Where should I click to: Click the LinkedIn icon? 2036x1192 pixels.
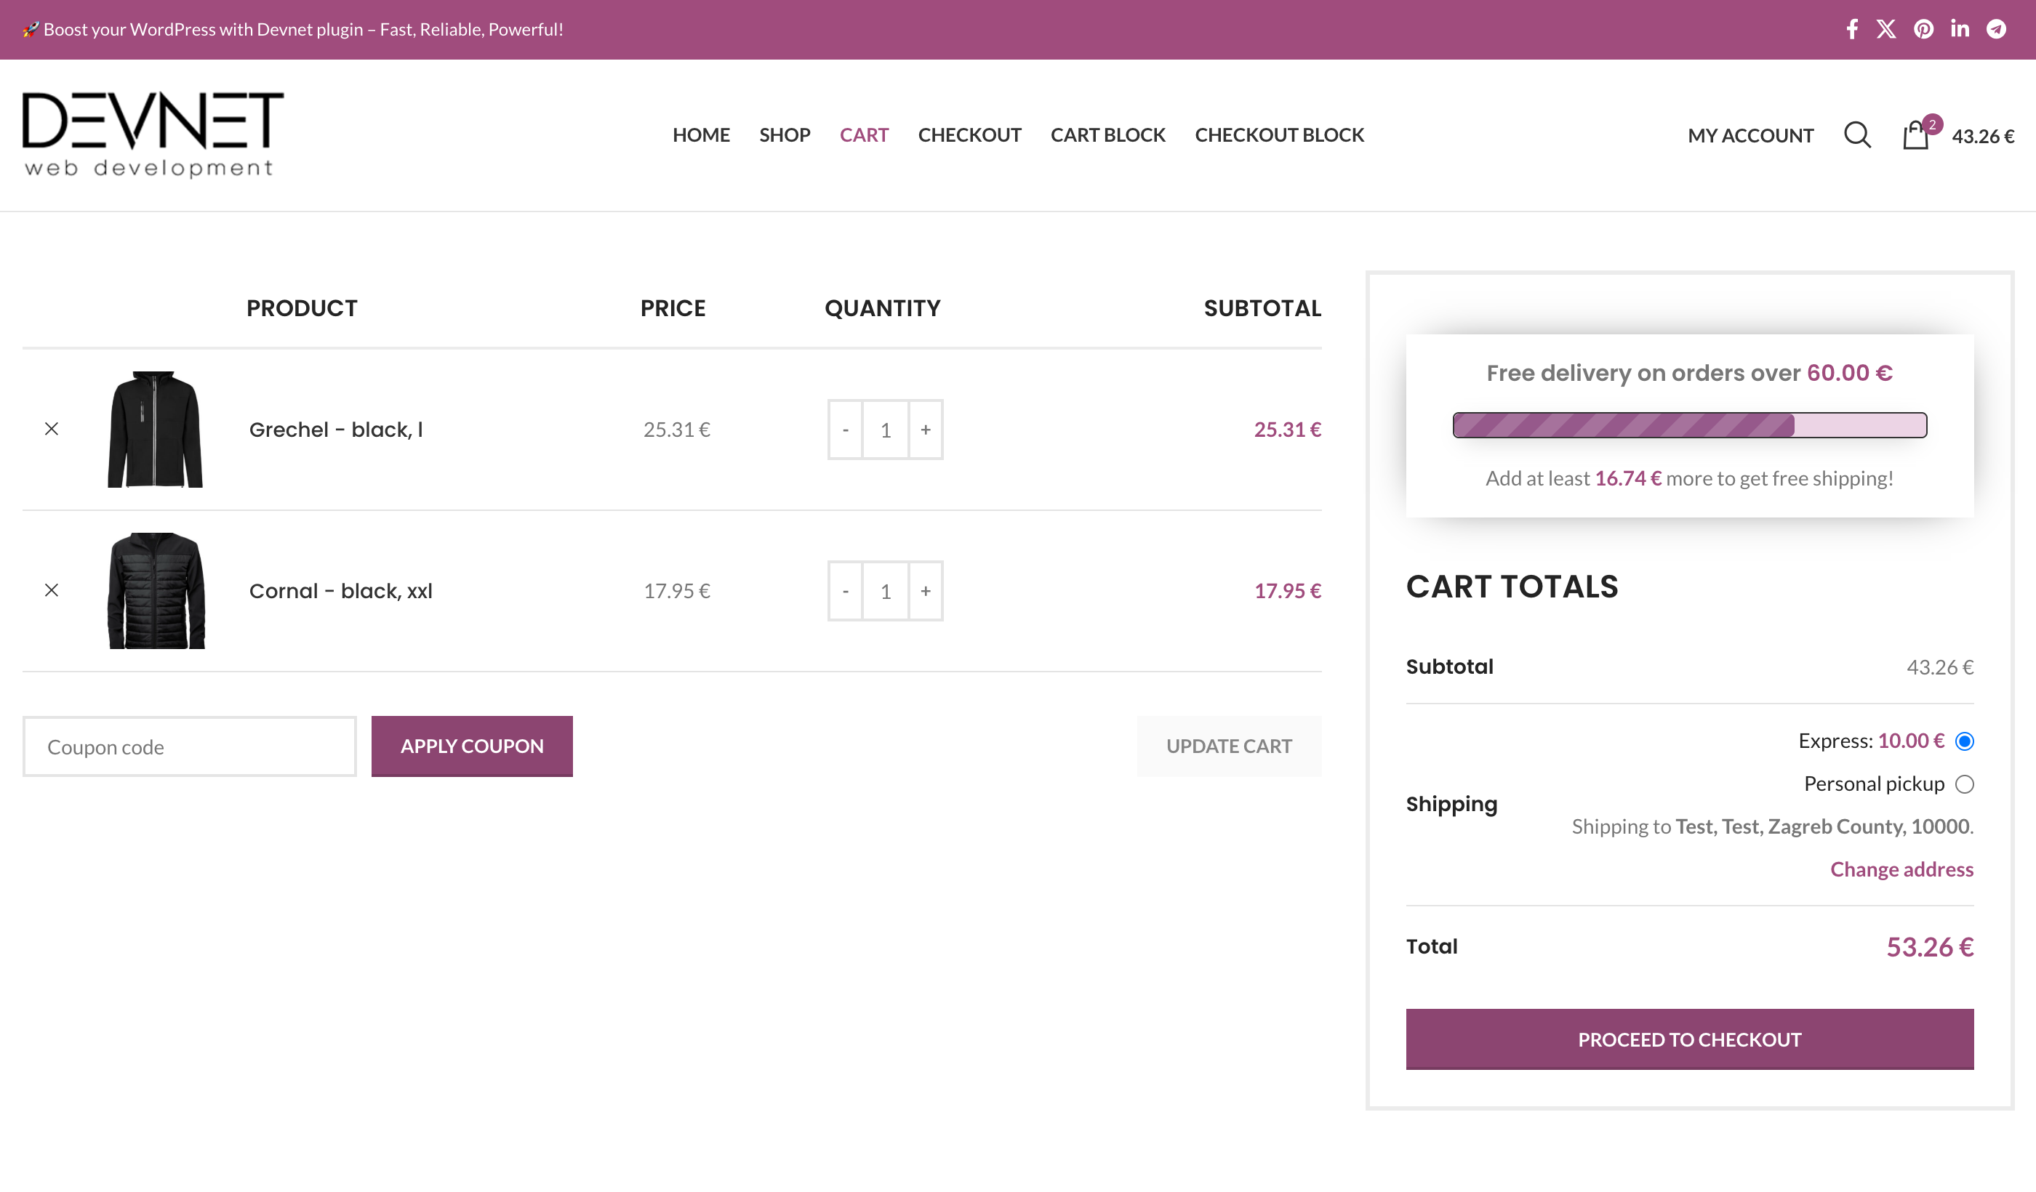point(1959,29)
